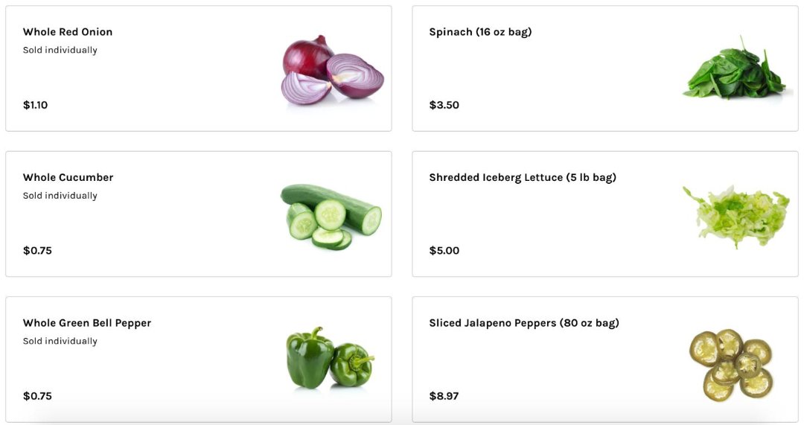This screenshot has width=804, height=425.
Task: Open the Whole Cucumber product title
Action: pos(68,177)
